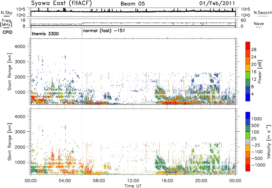The width and height of the screenshot is (272, 188).
Task: Pick the gray ±25 m/s Velocity segment
Action: pyautogui.click(x=248, y=142)
